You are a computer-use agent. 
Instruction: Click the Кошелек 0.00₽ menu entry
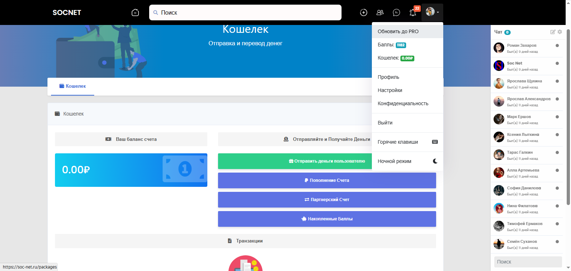tap(408, 58)
